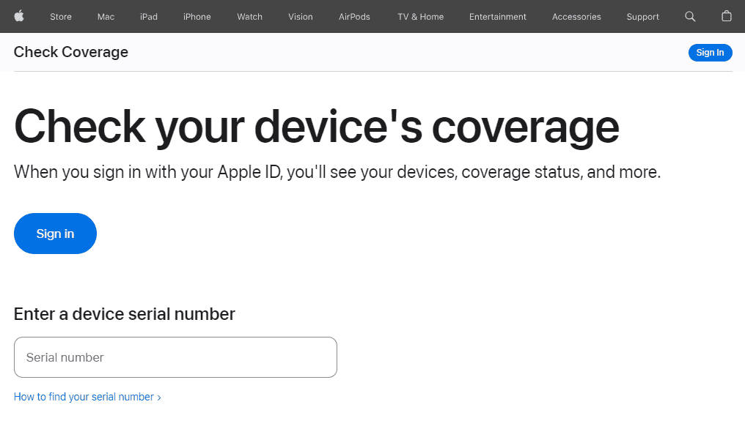The height and width of the screenshot is (429, 745).
Task: Open the iPhone menu
Action: [197, 17]
